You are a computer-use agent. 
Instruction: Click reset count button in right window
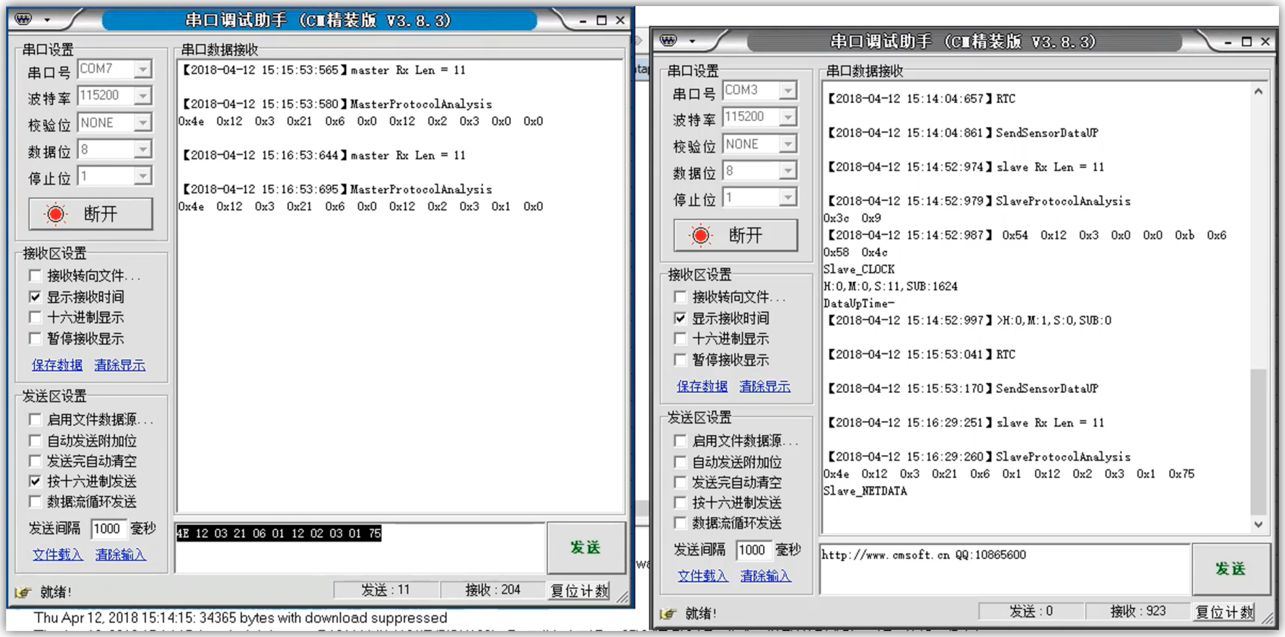coord(1224,612)
